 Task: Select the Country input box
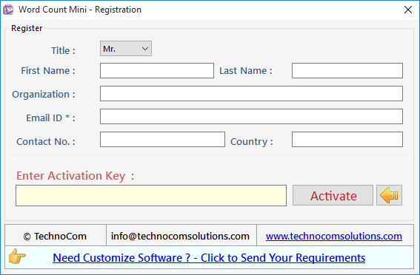(x=347, y=140)
